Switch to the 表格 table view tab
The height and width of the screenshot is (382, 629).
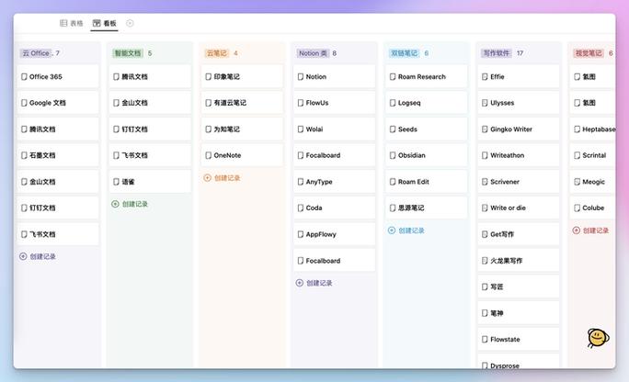coord(72,23)
